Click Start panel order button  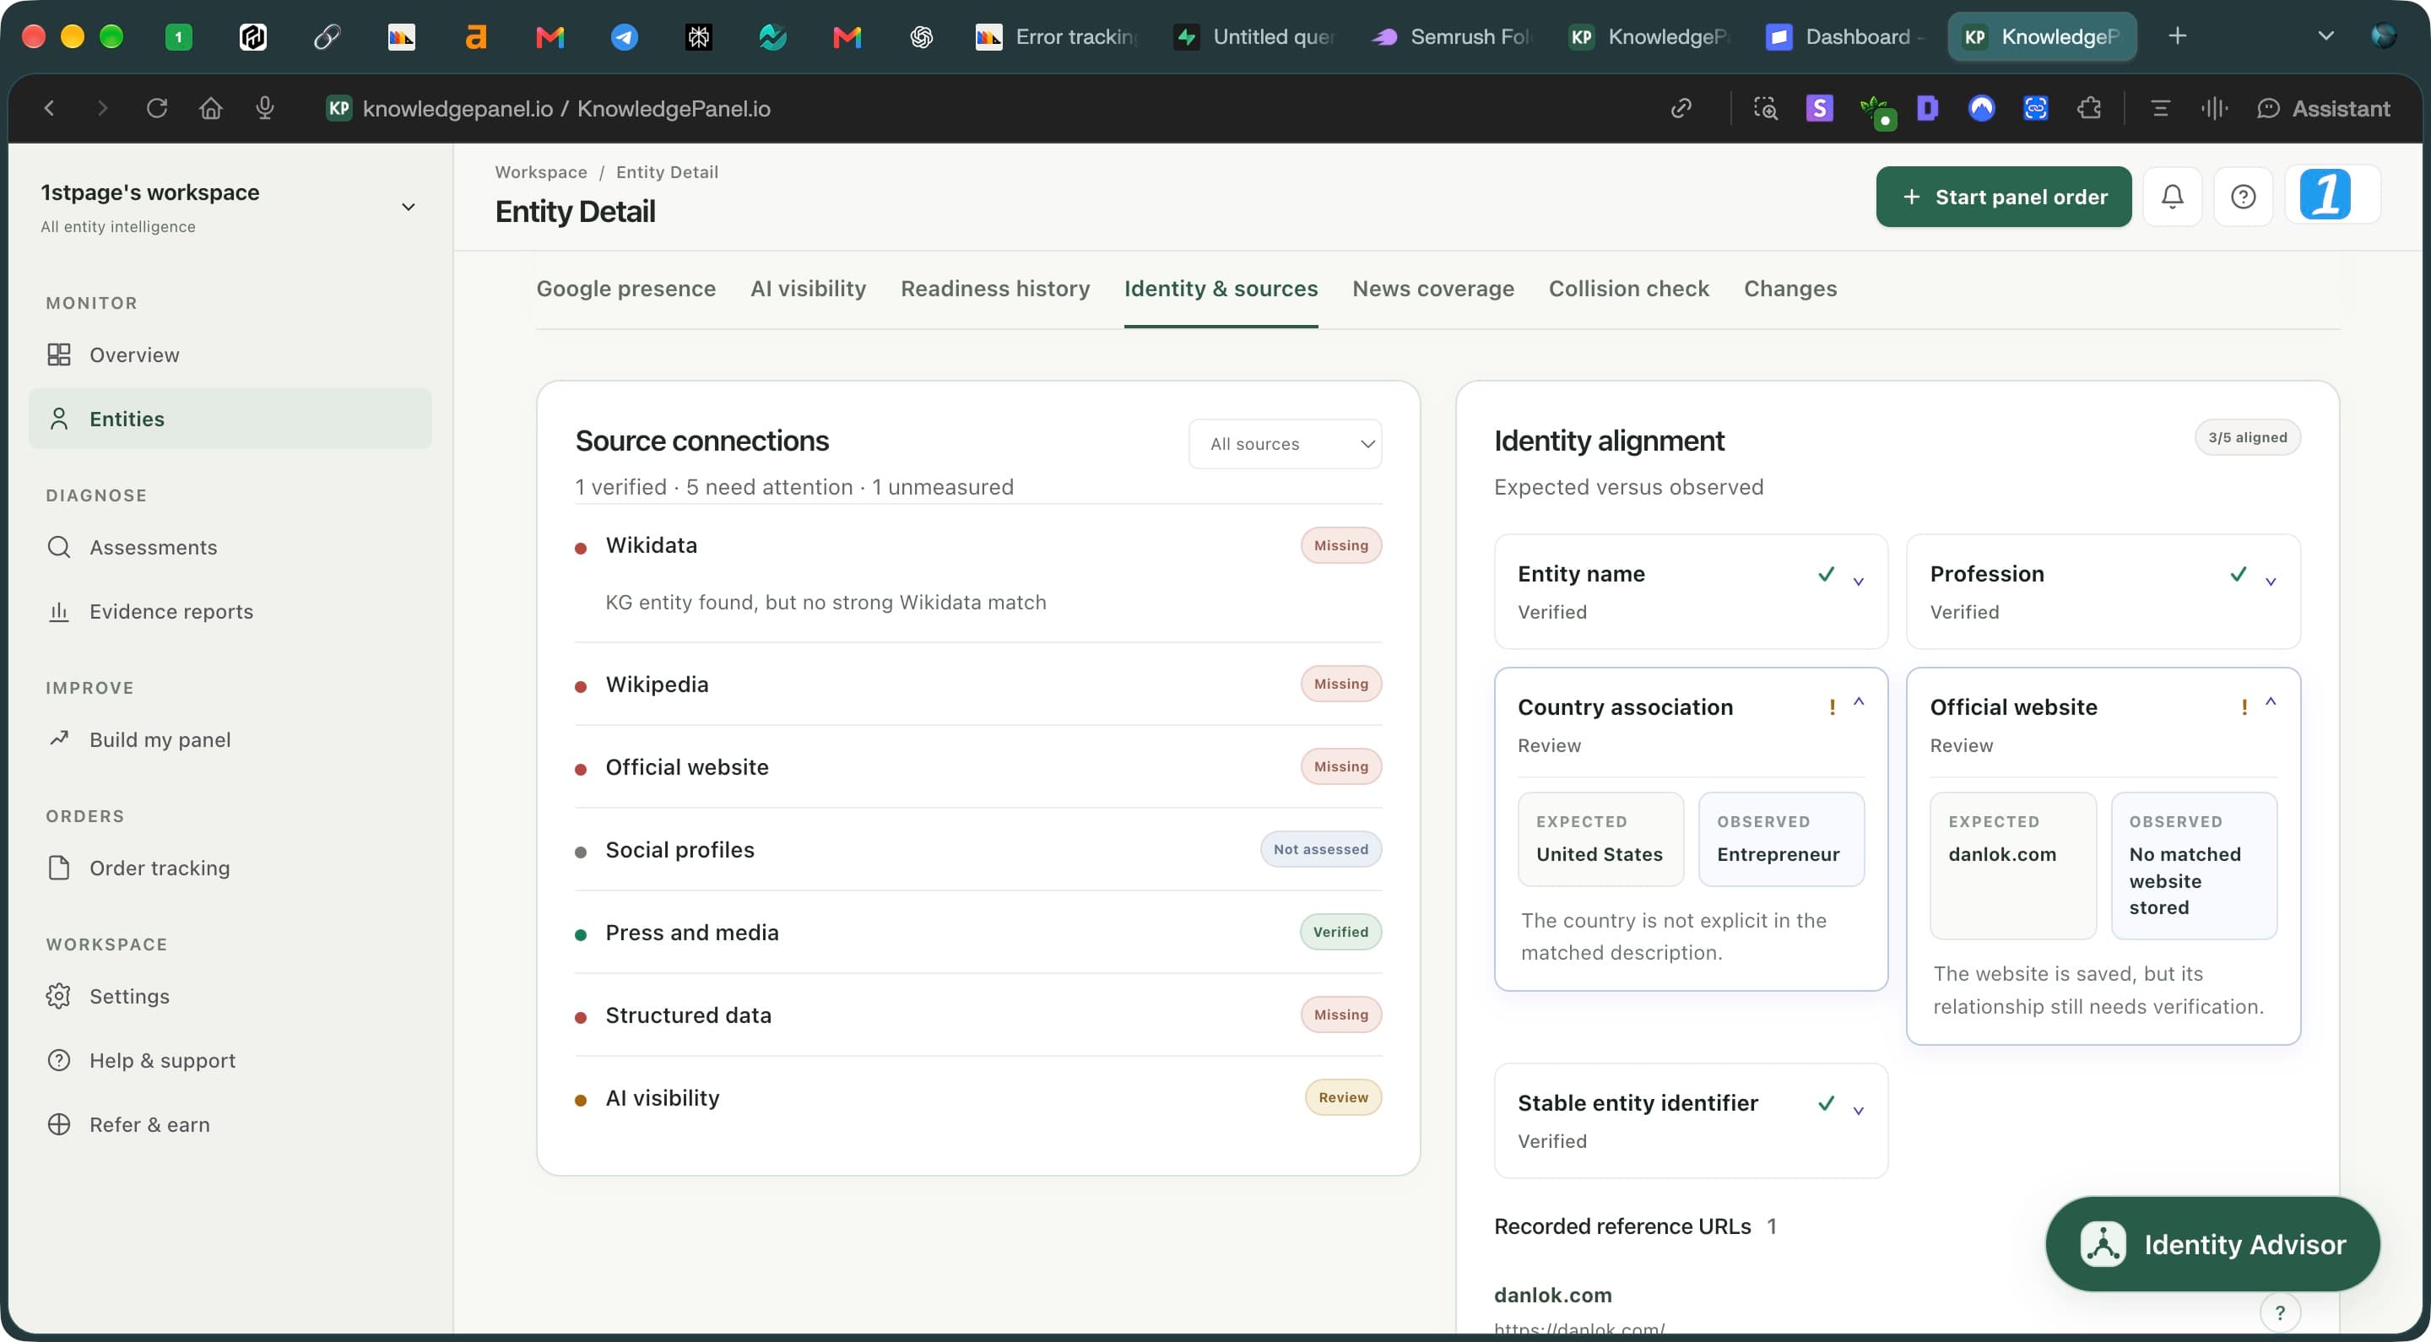pos(2002,197)
